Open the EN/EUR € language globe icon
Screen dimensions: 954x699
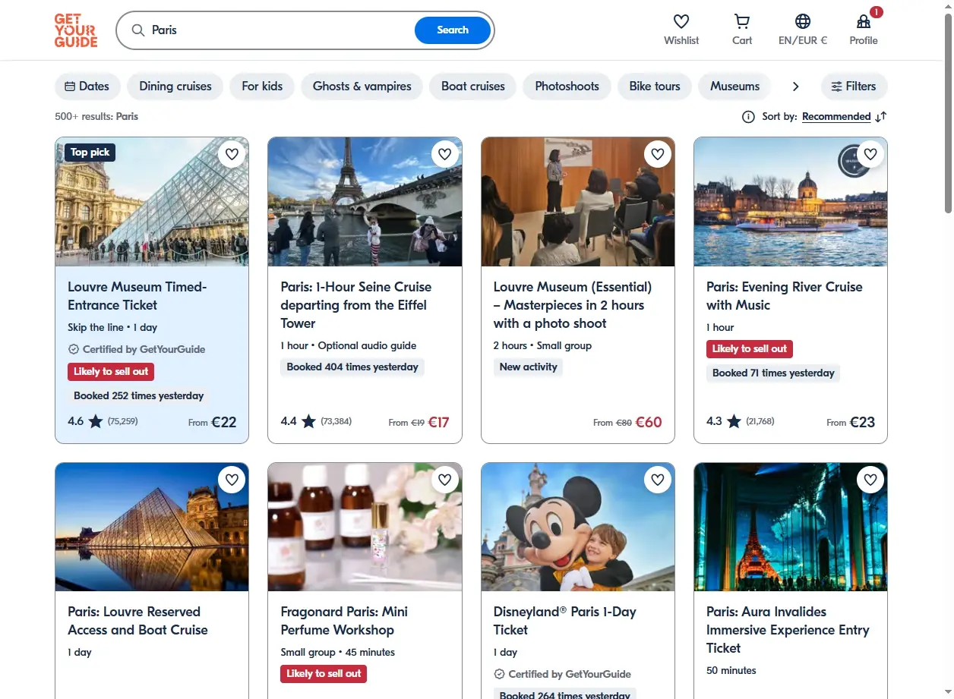[803, 21]
